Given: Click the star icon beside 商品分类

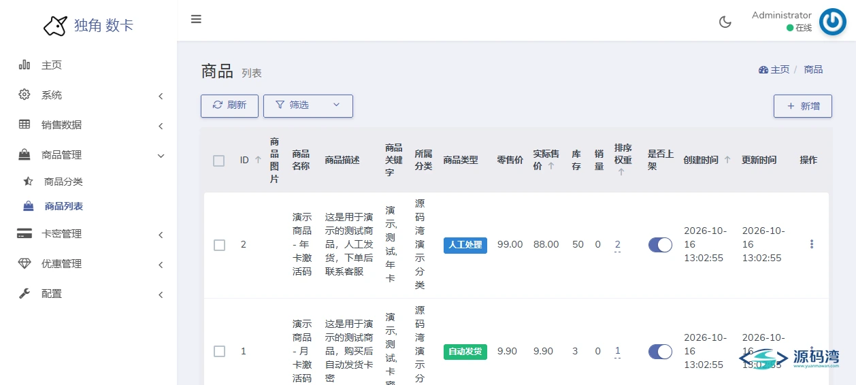Looking at the screenshot, I should click(28, 182).
